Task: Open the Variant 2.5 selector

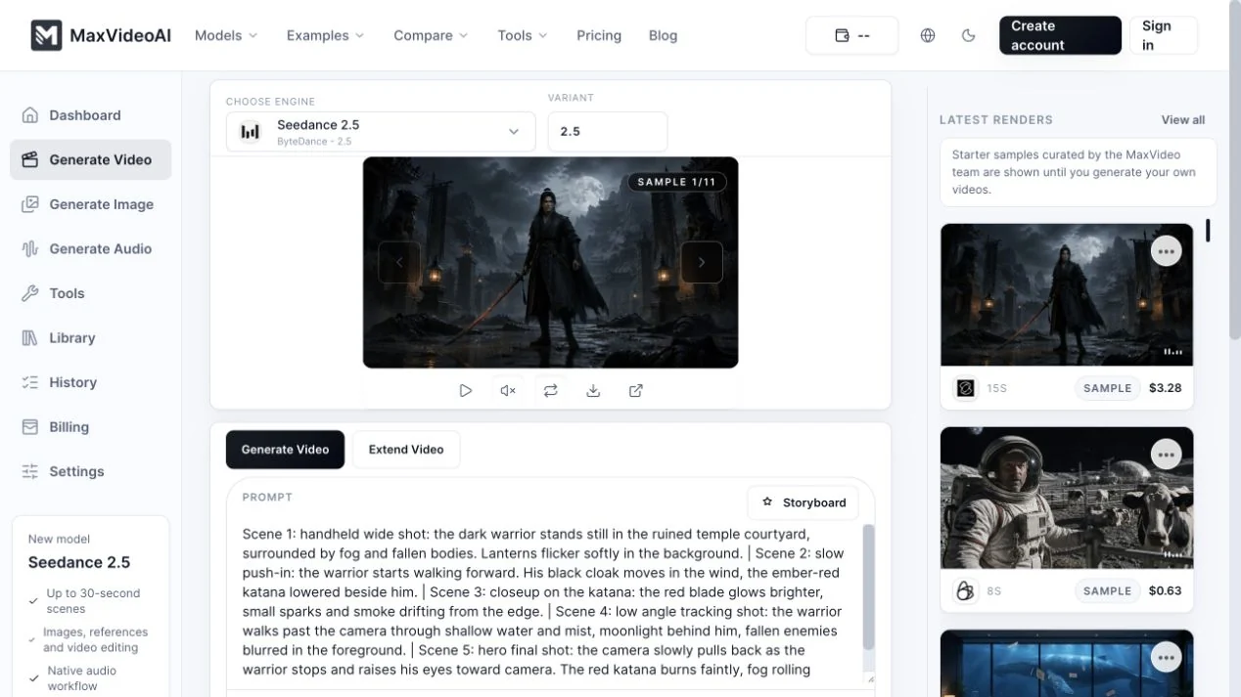Action: pos(608,132)
